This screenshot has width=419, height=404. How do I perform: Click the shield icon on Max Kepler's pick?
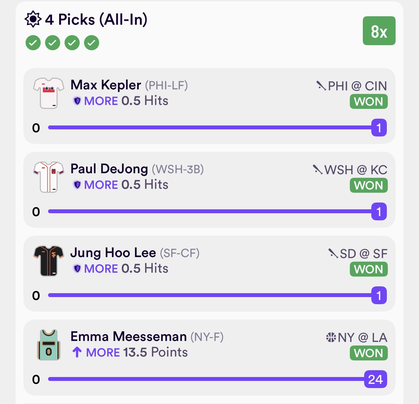(77, 101)
